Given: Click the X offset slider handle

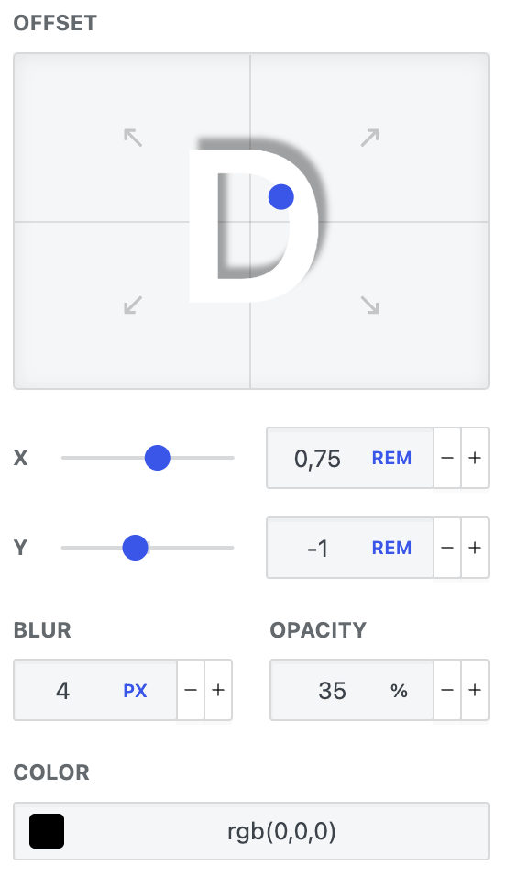Looking at the screenshot, I should click(x=157, y=458).
